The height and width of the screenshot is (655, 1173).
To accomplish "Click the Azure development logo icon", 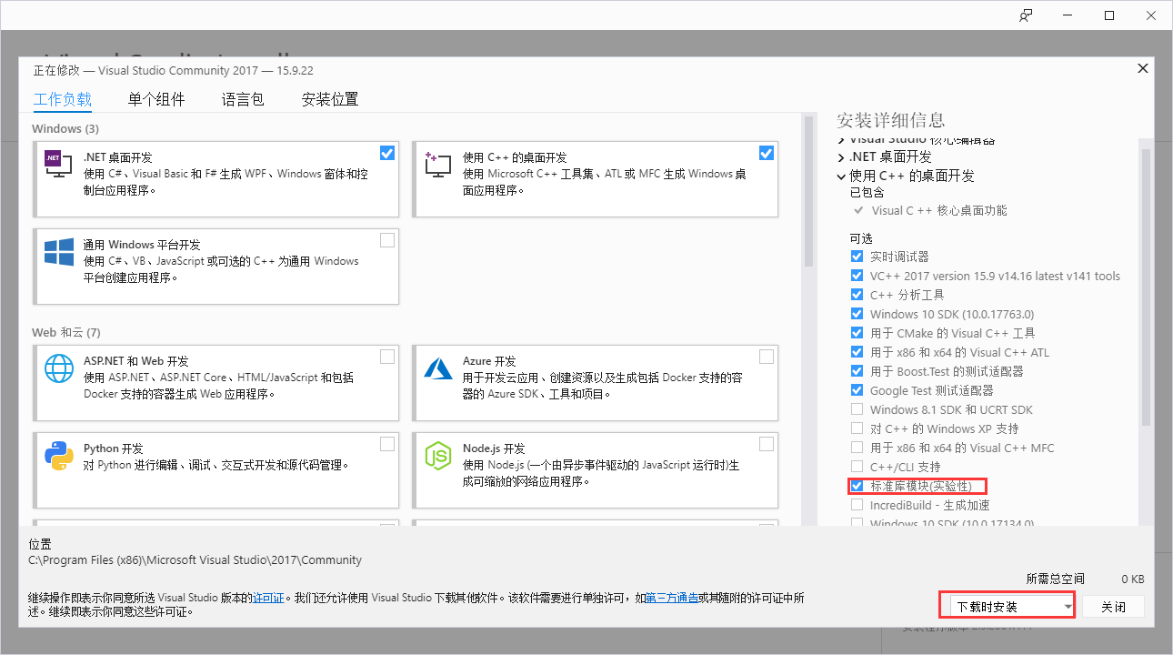I will 437,368.
